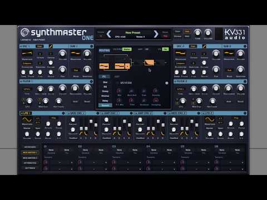Toggle OneShot in AMP ENV 1
Image resolution: width=267 pixels, height=200 pixels.
click(x=107, y=138)
